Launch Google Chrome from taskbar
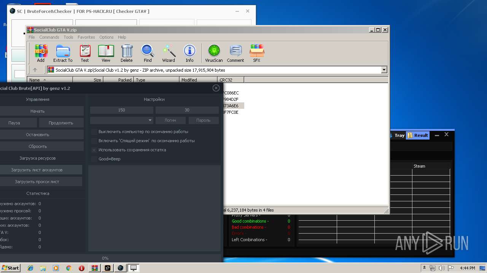Screen dimensions: 487x273 pos(68,268)
